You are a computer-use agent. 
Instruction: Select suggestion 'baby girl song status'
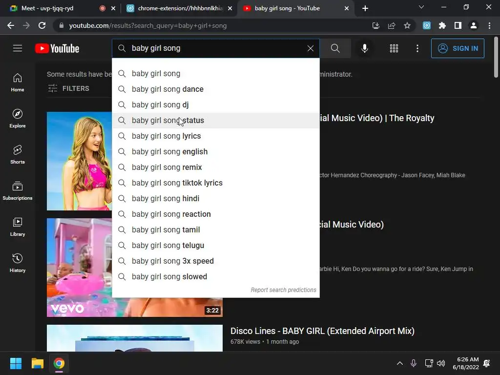pos(216,120)
